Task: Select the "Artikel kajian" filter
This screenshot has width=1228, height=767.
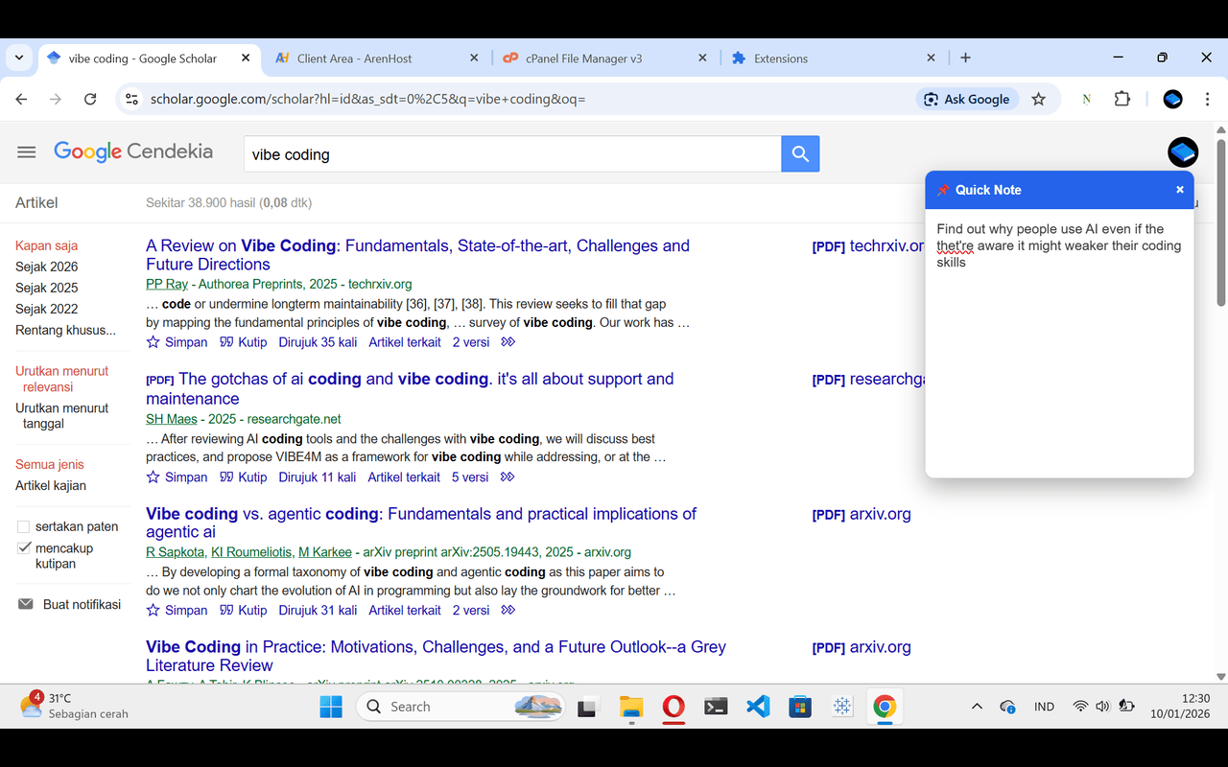Action: coord(51,486)
